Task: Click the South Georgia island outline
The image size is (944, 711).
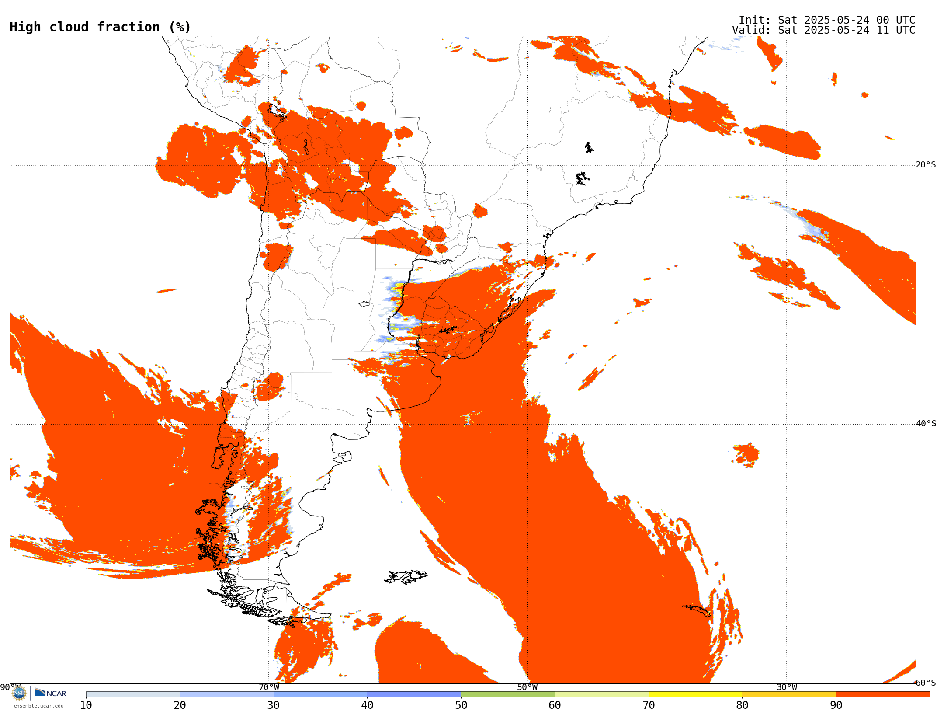Action: (698, 610)
